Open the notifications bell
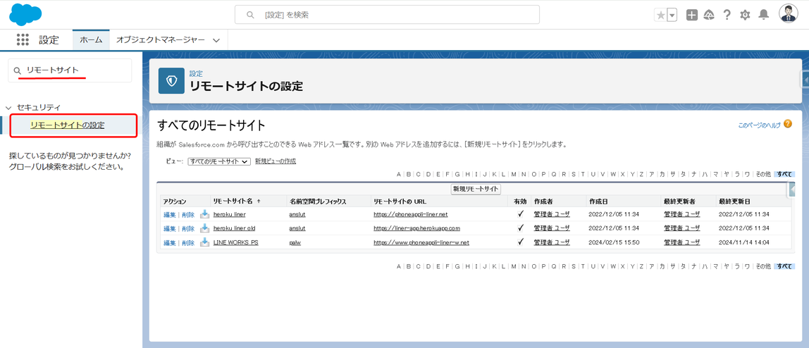809x348 pixels. (x=764, y=15)
